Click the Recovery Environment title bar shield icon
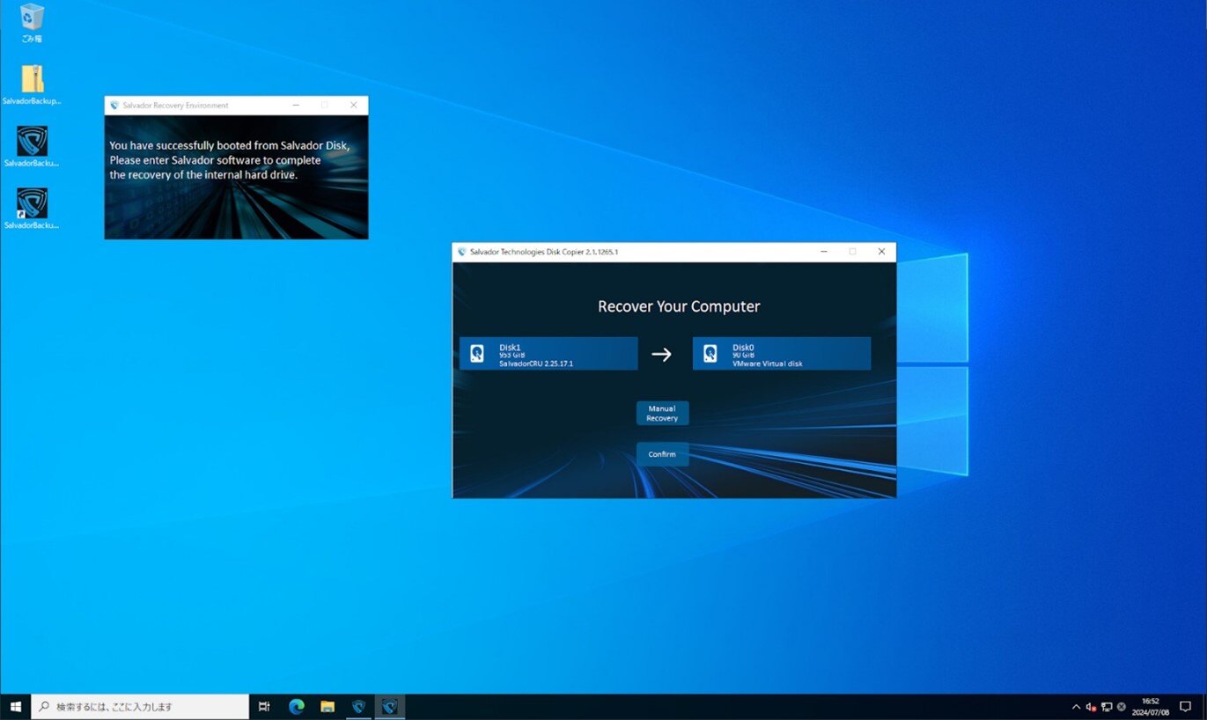The image size is (1207, 720). 114,106
